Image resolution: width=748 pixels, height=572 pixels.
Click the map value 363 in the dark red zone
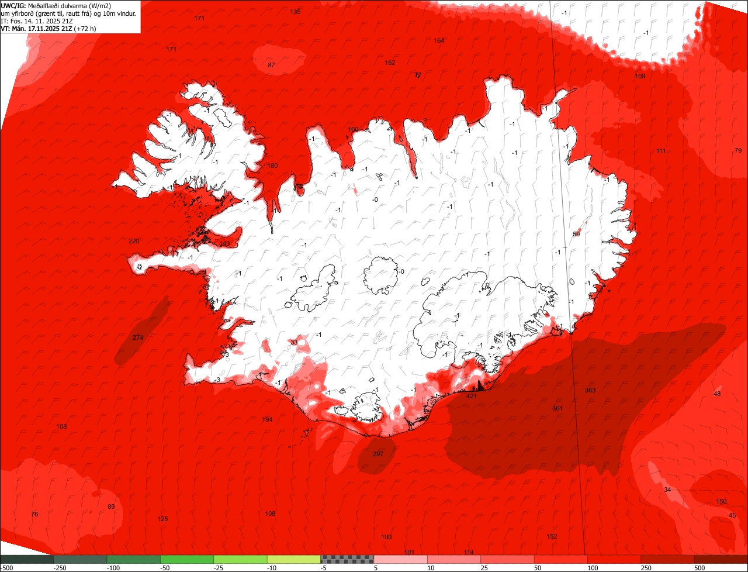point(590,390)
